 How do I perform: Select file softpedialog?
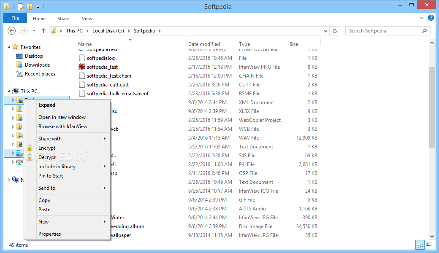point(101,58)
